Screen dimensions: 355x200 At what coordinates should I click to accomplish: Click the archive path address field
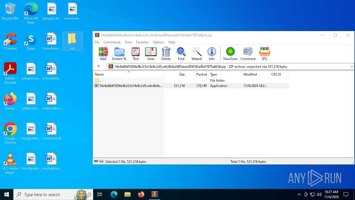229,67
